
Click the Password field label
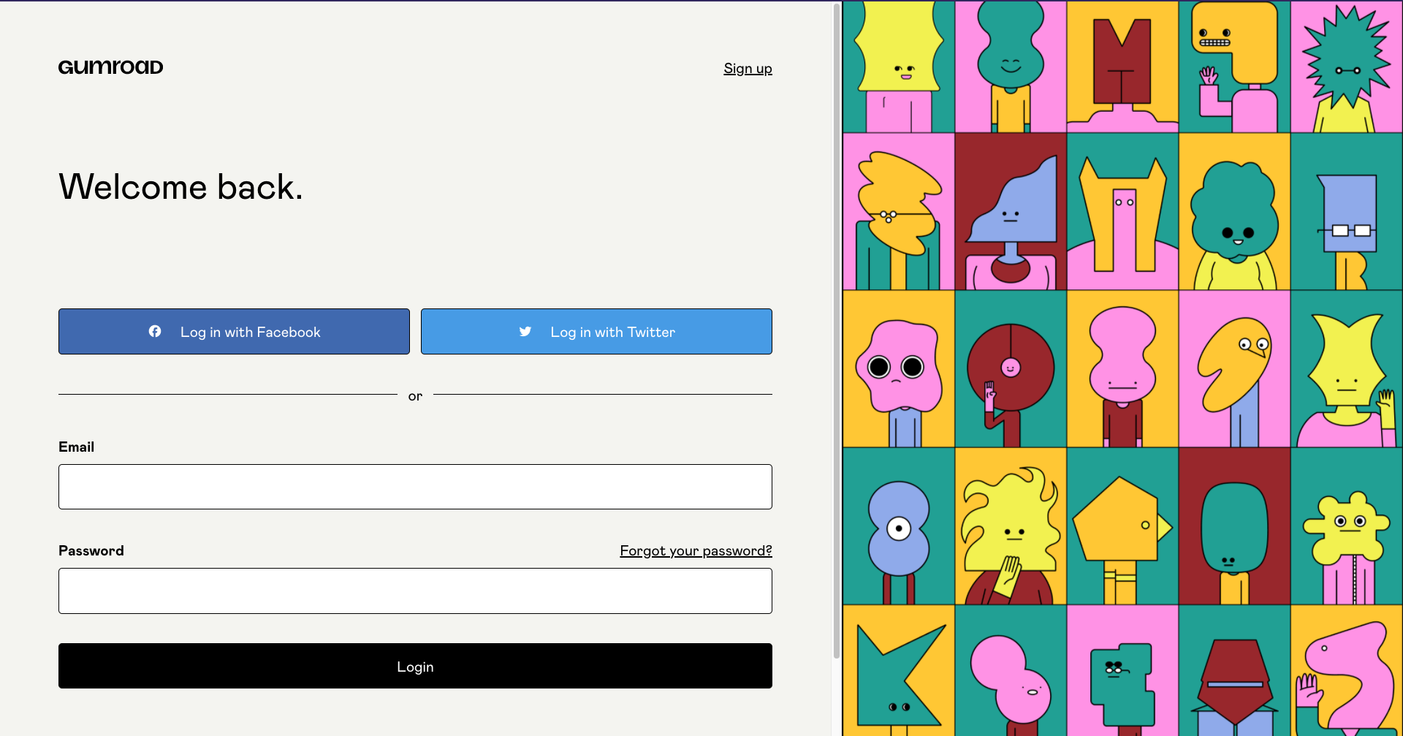(x=91, y=550)
